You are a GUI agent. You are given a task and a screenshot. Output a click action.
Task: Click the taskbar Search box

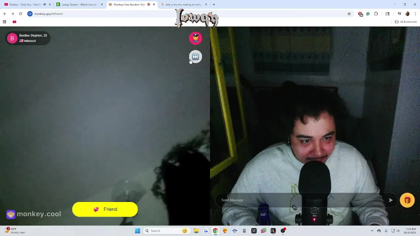click(166, 231)
